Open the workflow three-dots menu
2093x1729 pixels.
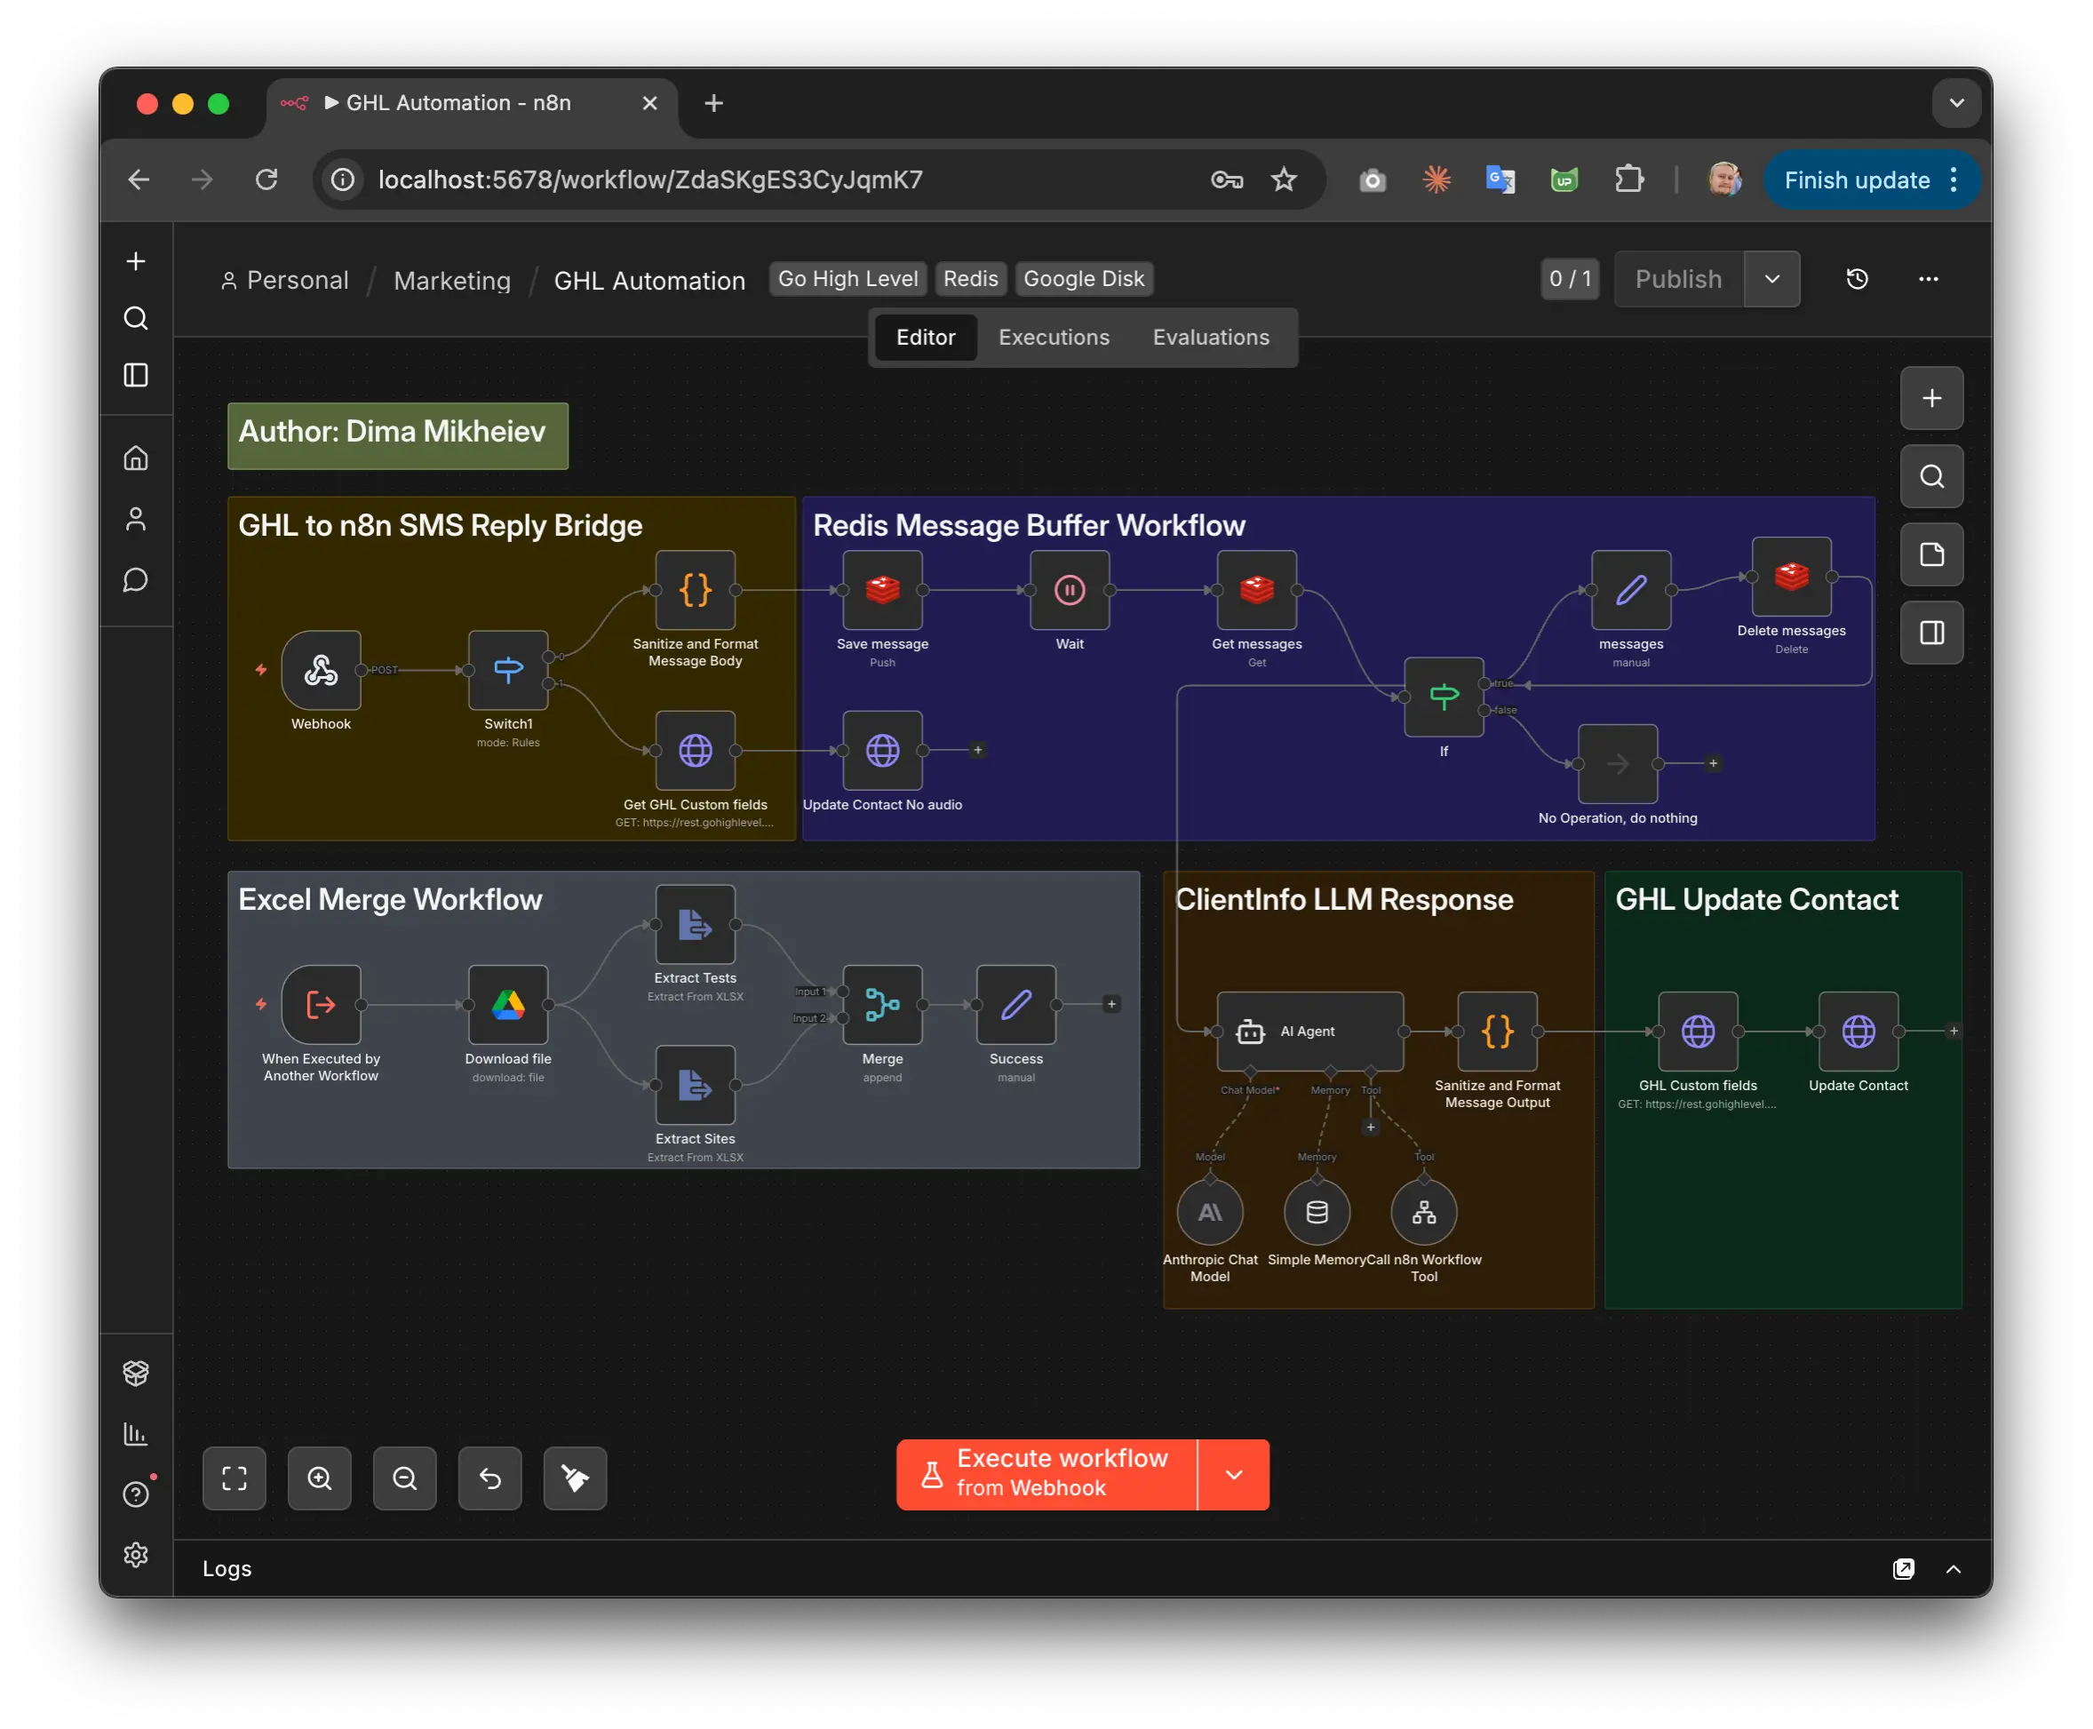(1929, 279)
